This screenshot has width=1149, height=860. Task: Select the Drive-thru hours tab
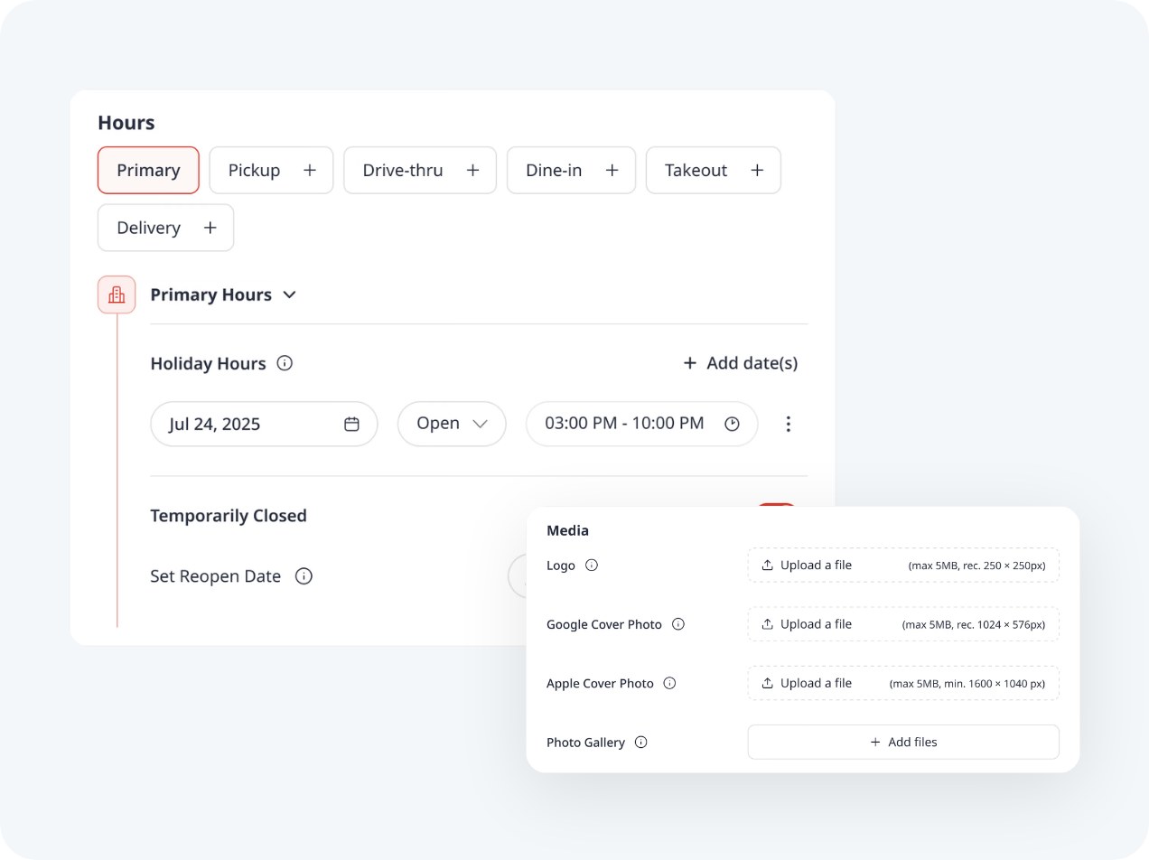tap(420, 170)
